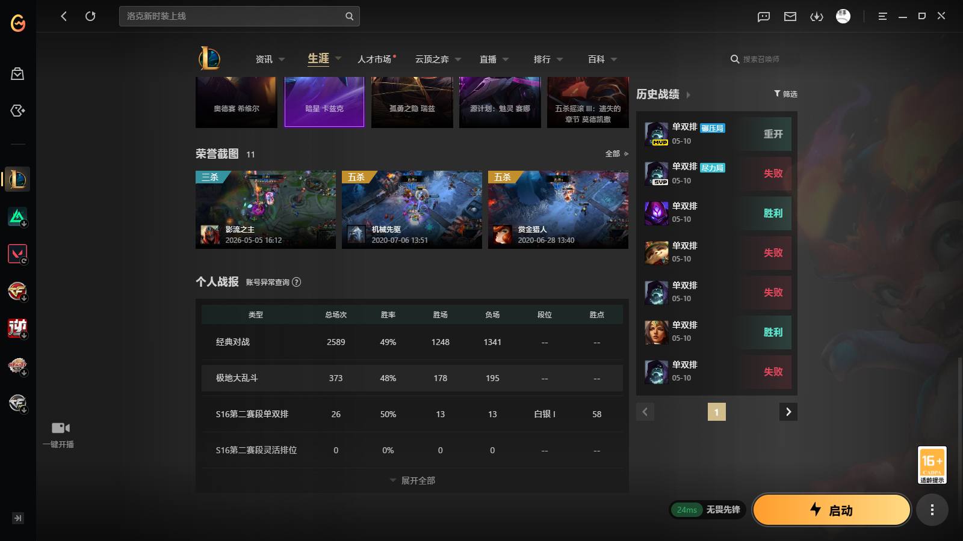The image size is (963, 541).
Task: Select the 莫德凯撒 skin card
Action: (588, 102)
